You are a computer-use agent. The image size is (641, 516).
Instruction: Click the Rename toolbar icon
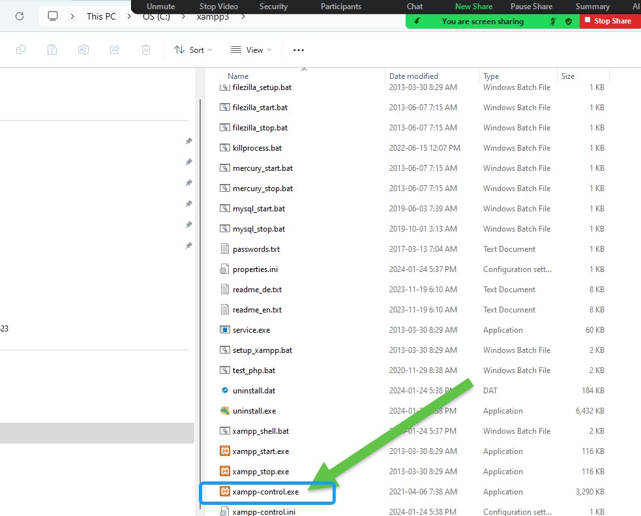click(x=83, y=50)
